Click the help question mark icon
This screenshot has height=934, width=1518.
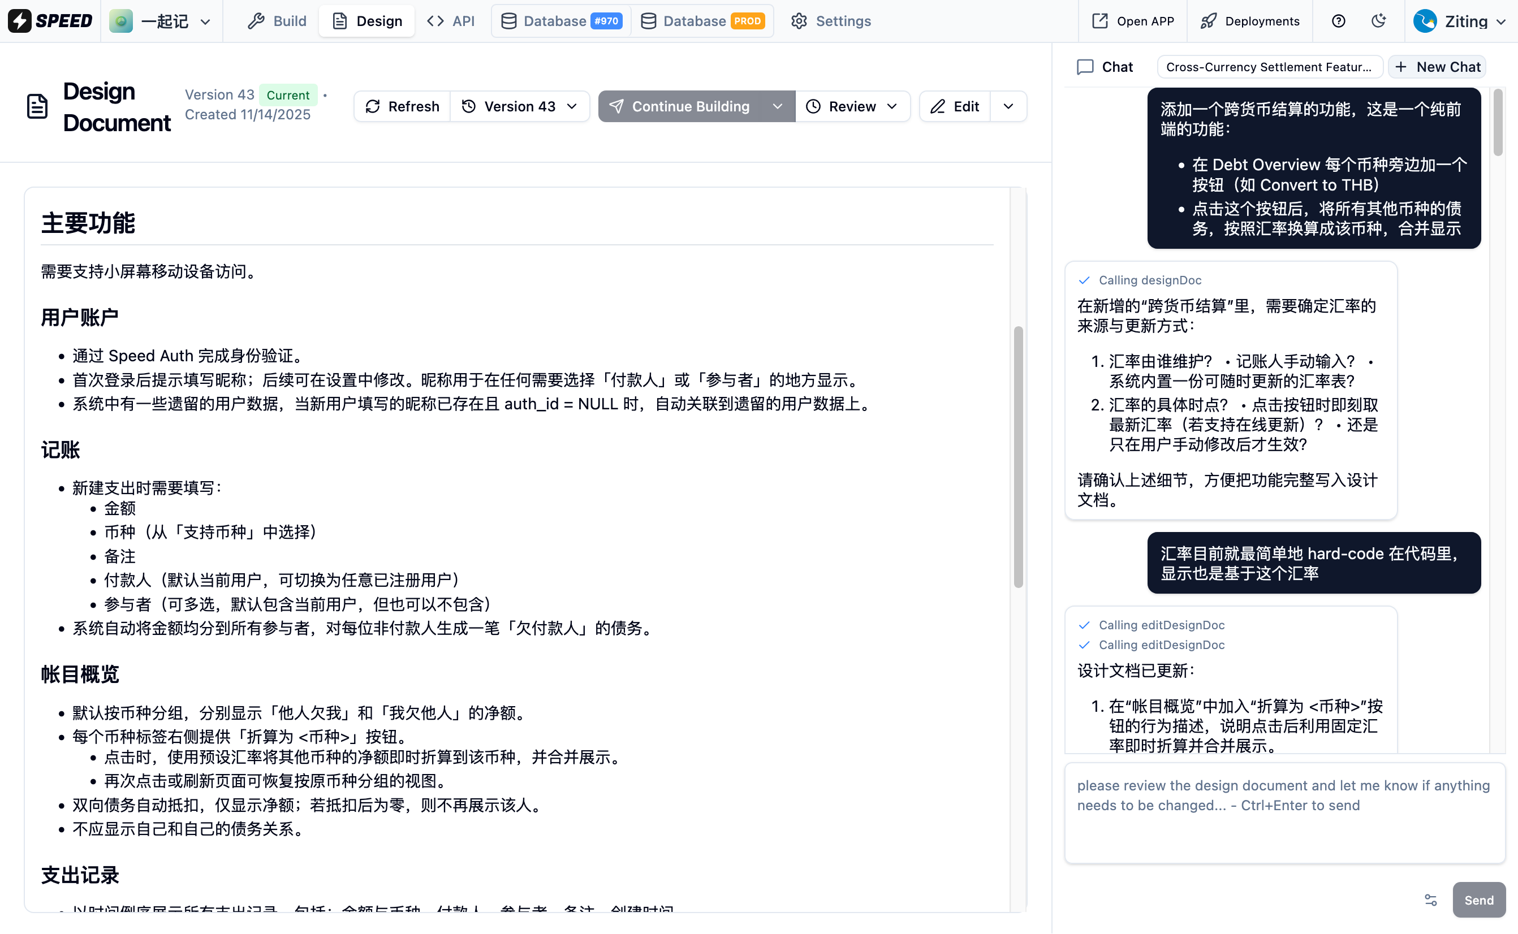(x=1338, y=21)
